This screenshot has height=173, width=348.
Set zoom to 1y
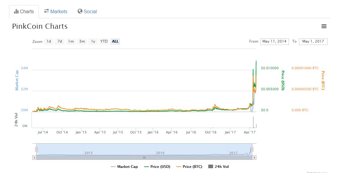click(93, 41)
